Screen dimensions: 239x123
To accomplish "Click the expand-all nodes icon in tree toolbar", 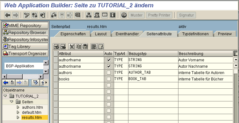I will pos(35,83).
